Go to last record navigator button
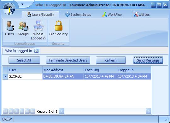 (32, 111)
